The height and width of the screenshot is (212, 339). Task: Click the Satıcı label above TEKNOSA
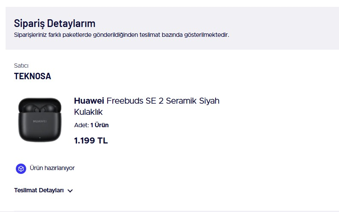(21, 66)
